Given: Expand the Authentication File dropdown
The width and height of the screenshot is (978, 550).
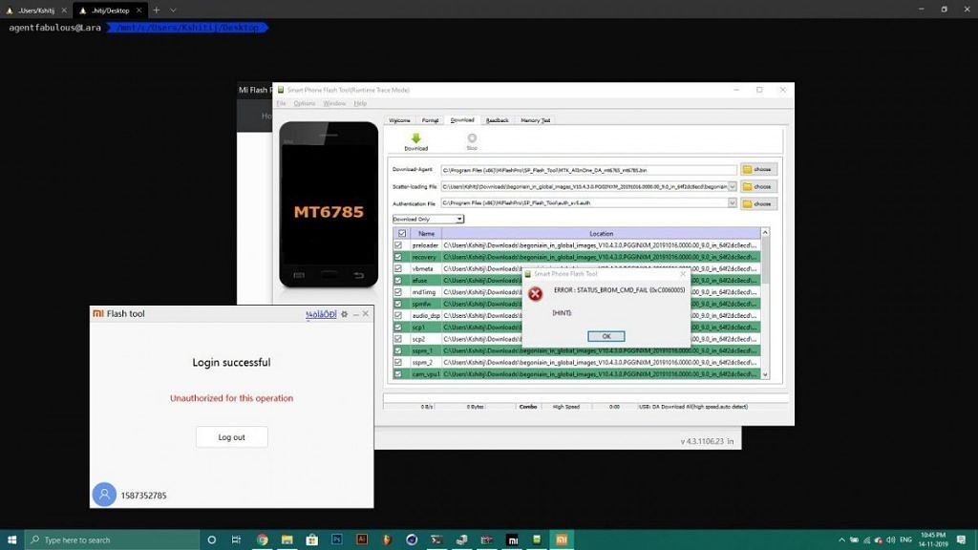Looking at the screenshot, I should point(733,203).
